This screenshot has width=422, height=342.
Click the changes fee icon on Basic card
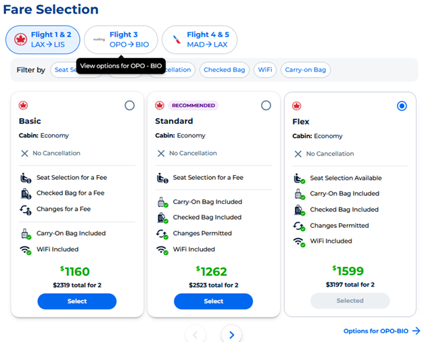point(26,210)
